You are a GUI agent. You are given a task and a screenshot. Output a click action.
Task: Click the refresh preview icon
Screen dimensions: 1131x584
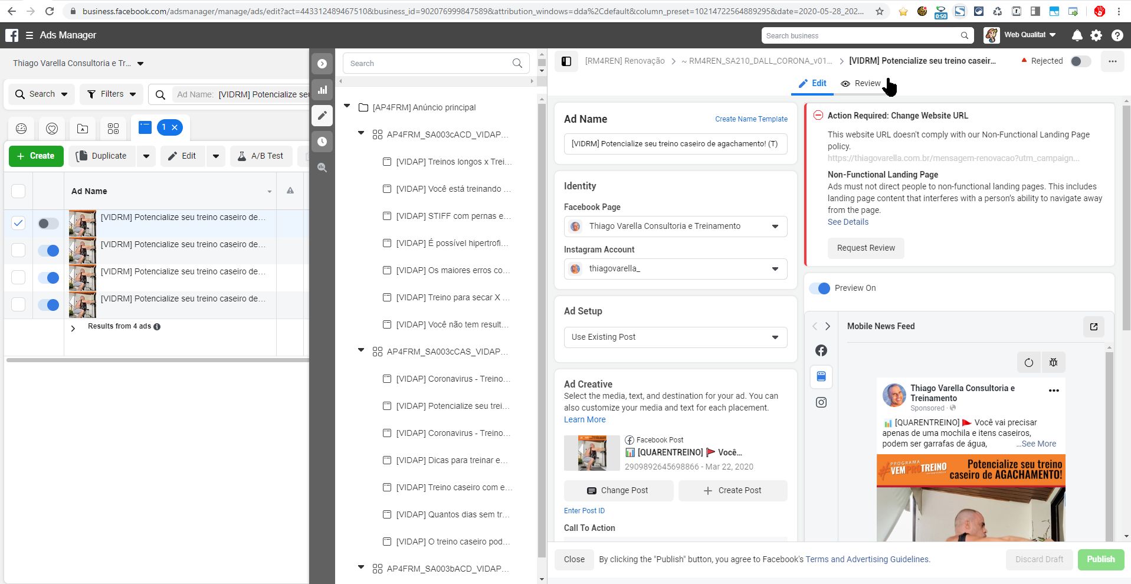coord(1029,363)
